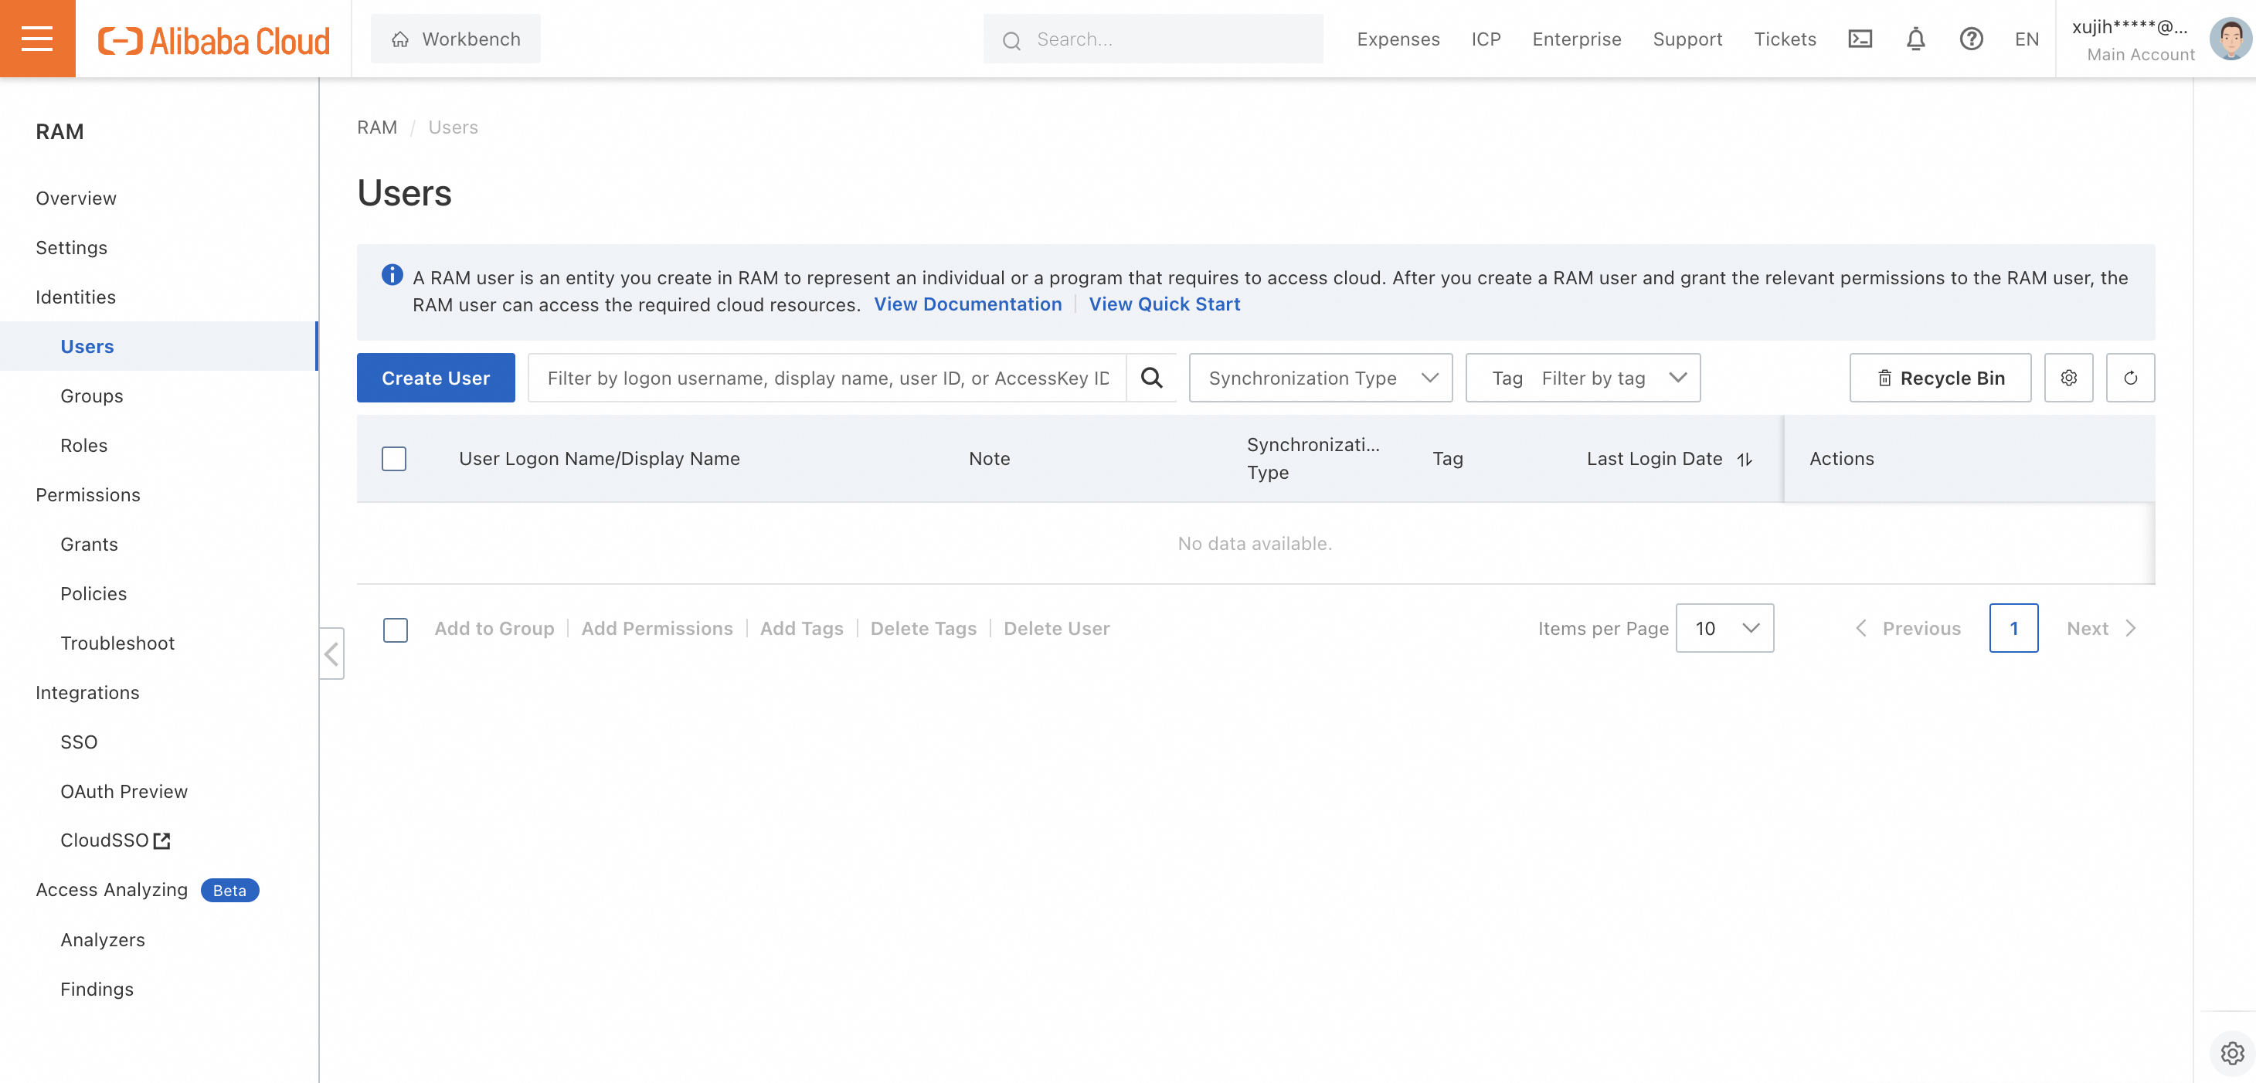Open View Quick Start link
Screen dimensions: 2256x1083
1164,304
